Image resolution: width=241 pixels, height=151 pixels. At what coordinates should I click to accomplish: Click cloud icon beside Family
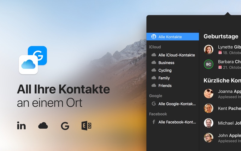pos(154,78)
